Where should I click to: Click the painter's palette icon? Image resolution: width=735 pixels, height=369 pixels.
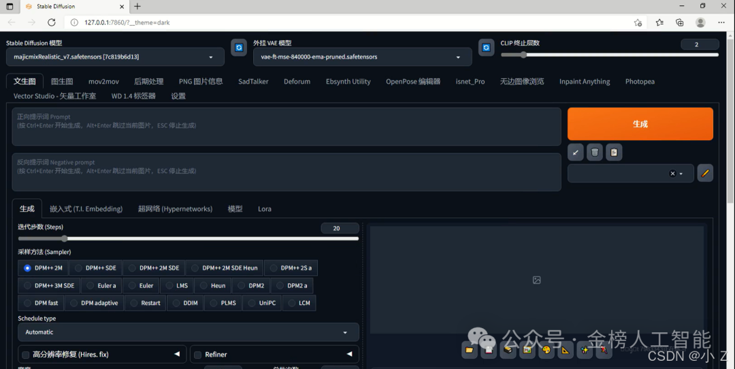(546, 350)
